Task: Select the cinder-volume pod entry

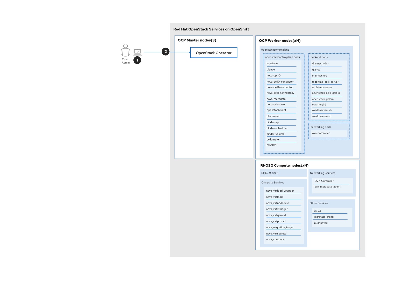Action: coord(276,134)
